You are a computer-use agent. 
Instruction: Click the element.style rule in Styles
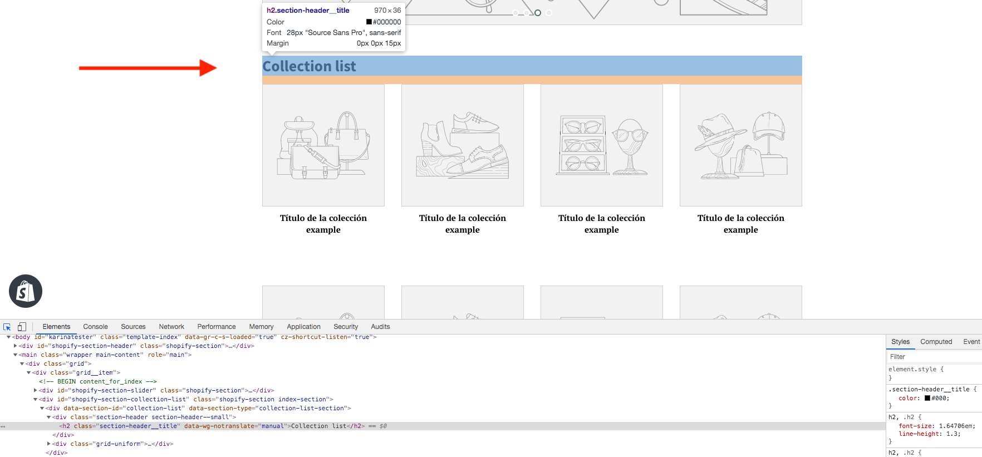[916, 370]
